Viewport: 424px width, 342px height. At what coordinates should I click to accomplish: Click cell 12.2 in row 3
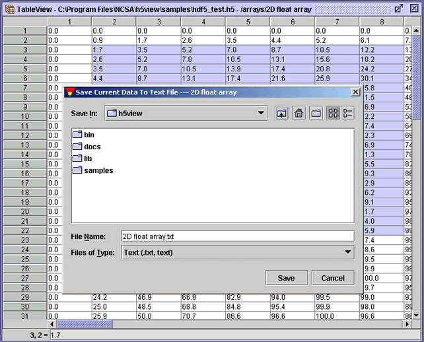tap(382, 50)
